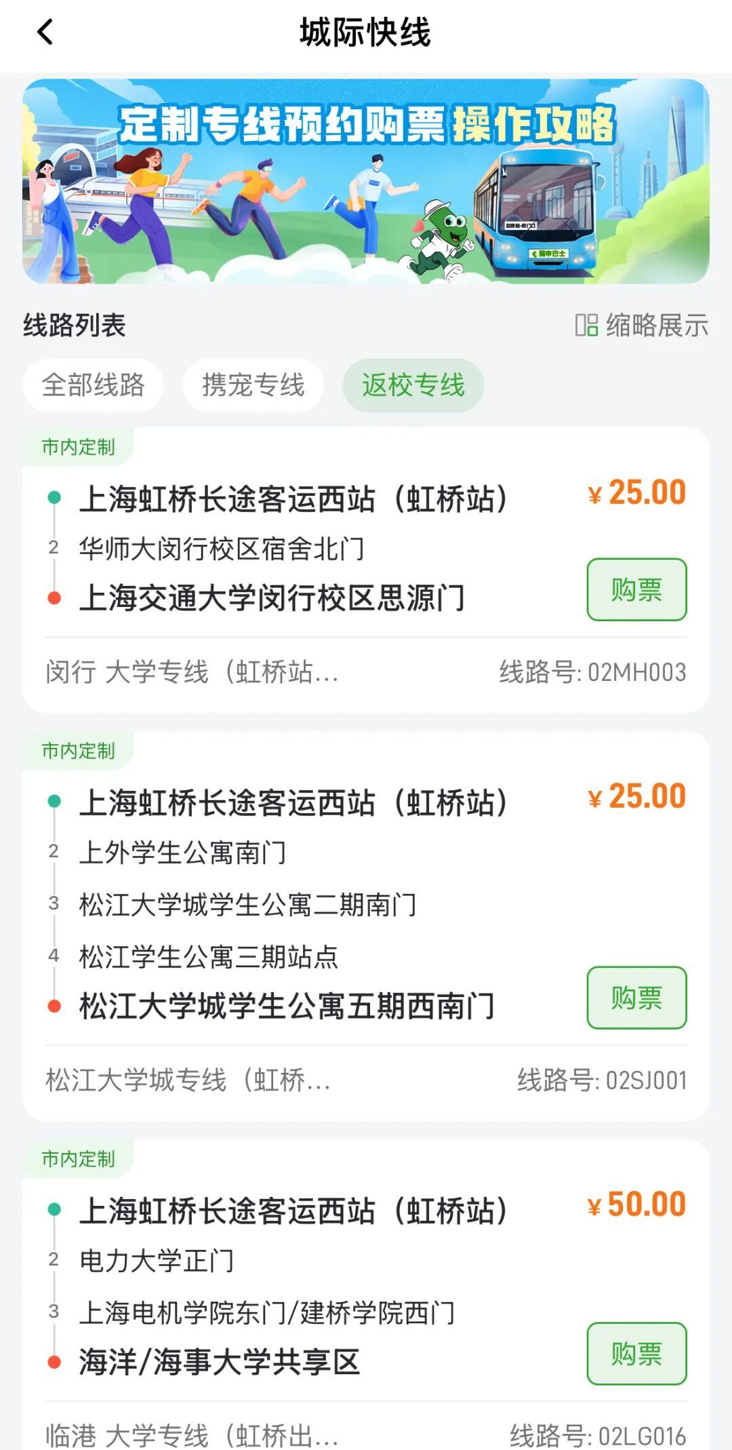Open 临港 大学专线 route details

pos(192,1434)
